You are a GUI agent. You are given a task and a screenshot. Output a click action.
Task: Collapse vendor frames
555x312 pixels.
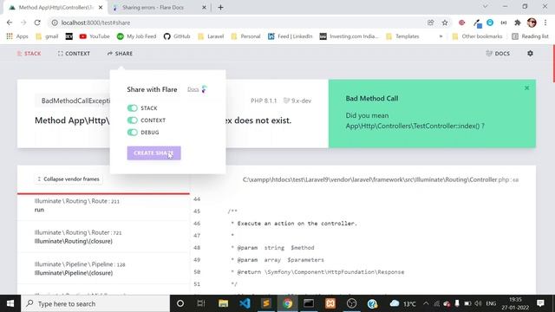[69, 179]
